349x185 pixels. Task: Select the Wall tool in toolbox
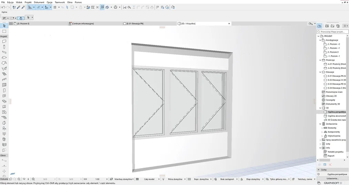(4, 41)
